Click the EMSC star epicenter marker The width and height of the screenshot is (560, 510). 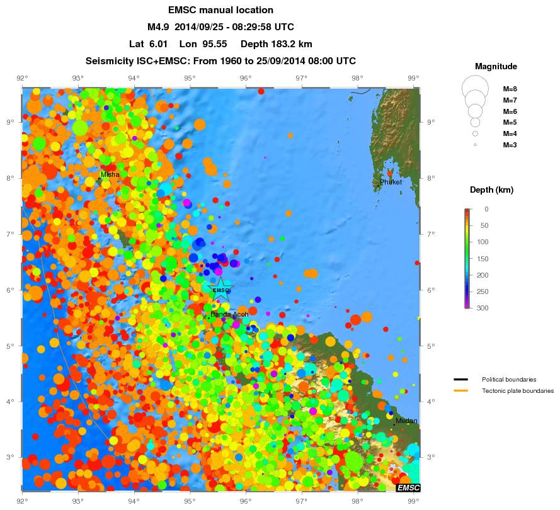coord(220,290)
